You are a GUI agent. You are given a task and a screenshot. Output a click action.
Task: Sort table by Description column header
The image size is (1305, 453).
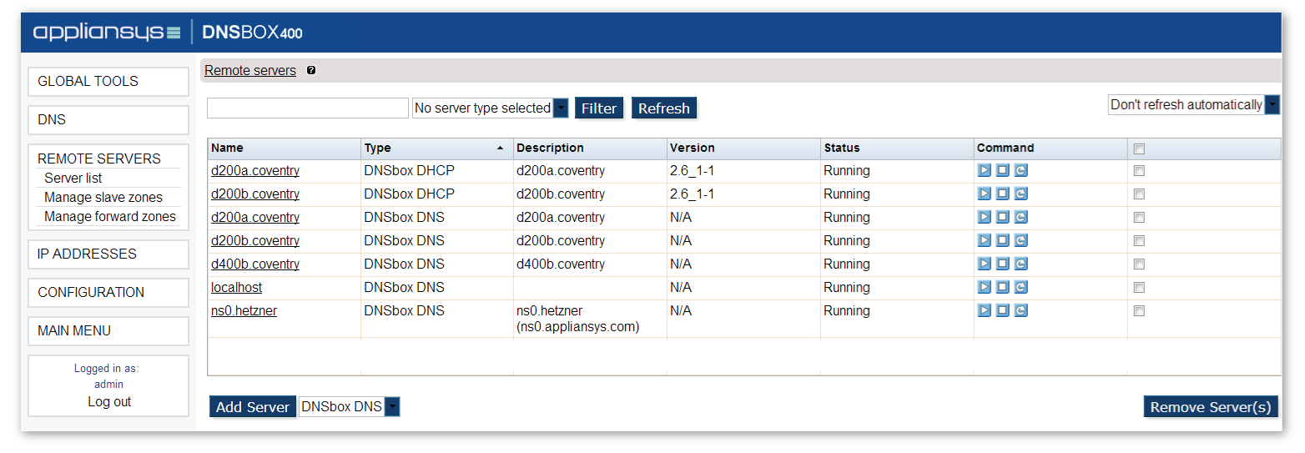590,148
